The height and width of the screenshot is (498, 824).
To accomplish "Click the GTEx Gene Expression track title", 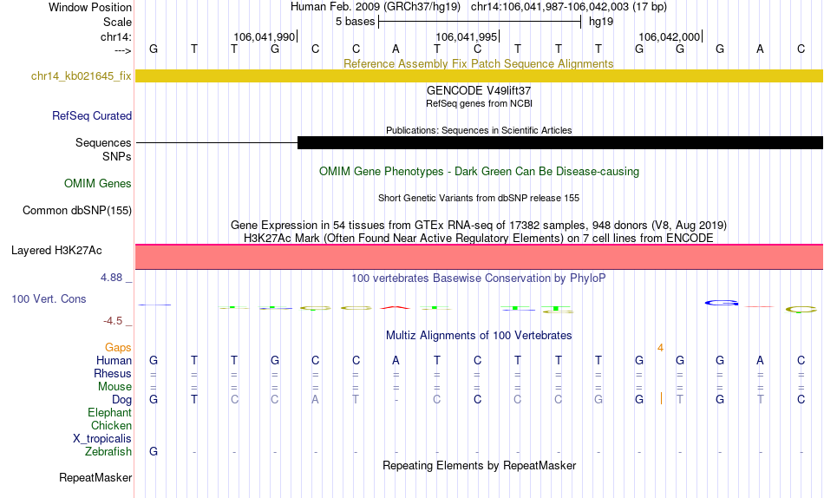I will 479,225.
